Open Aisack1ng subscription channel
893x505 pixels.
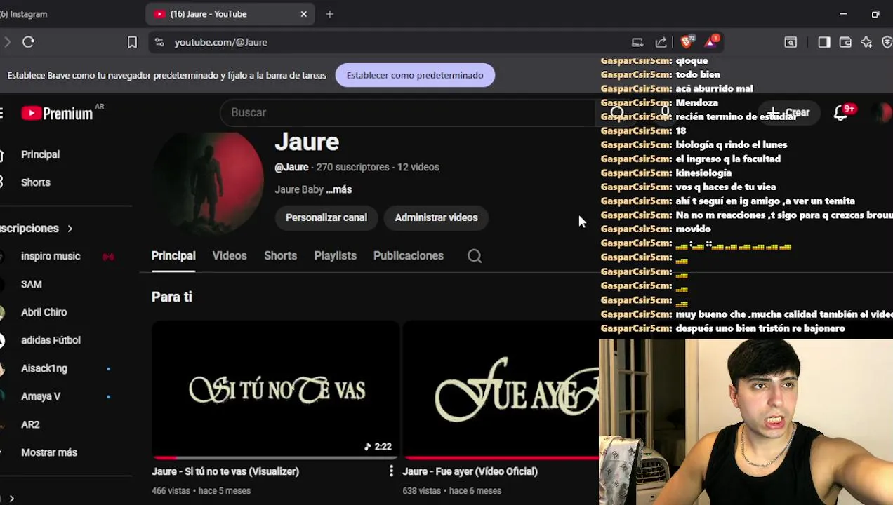pos(44,368)
